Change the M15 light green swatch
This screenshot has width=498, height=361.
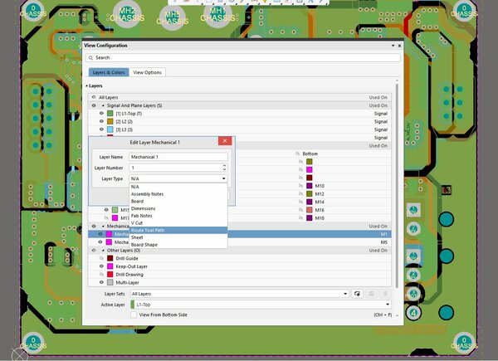click(115, 210)
